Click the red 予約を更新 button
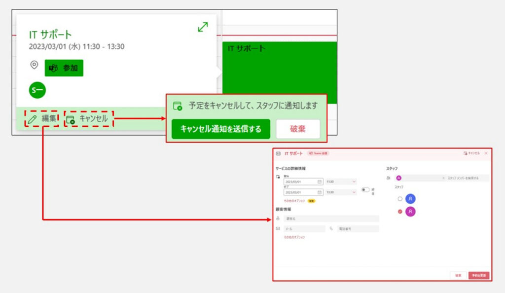The height and width of the screenshot is (293, 505). [x=479, y=276]
